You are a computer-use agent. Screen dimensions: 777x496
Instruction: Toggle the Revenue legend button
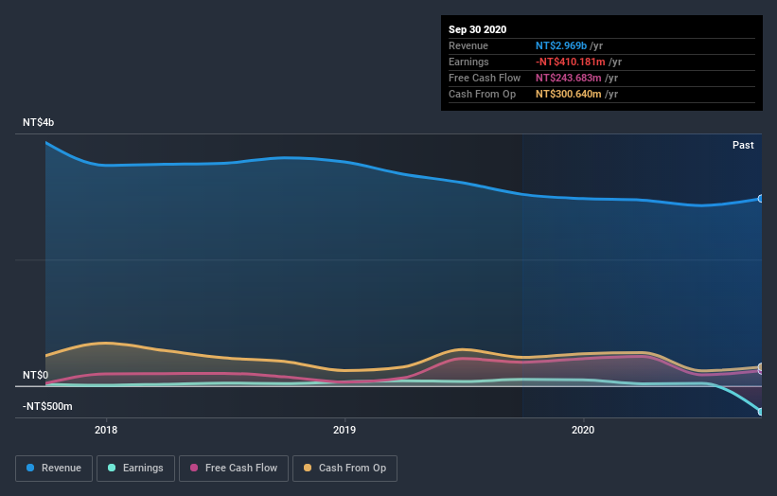tap(54, 469)
